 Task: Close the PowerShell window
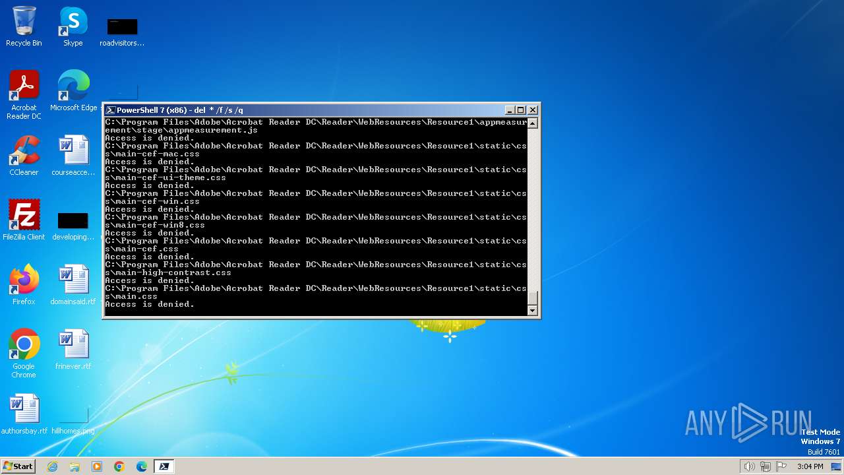pos(533,110)
